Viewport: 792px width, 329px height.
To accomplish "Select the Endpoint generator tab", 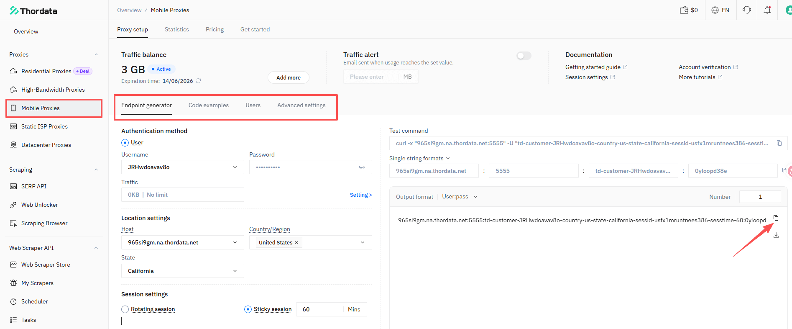I will [x=146, y=105].
